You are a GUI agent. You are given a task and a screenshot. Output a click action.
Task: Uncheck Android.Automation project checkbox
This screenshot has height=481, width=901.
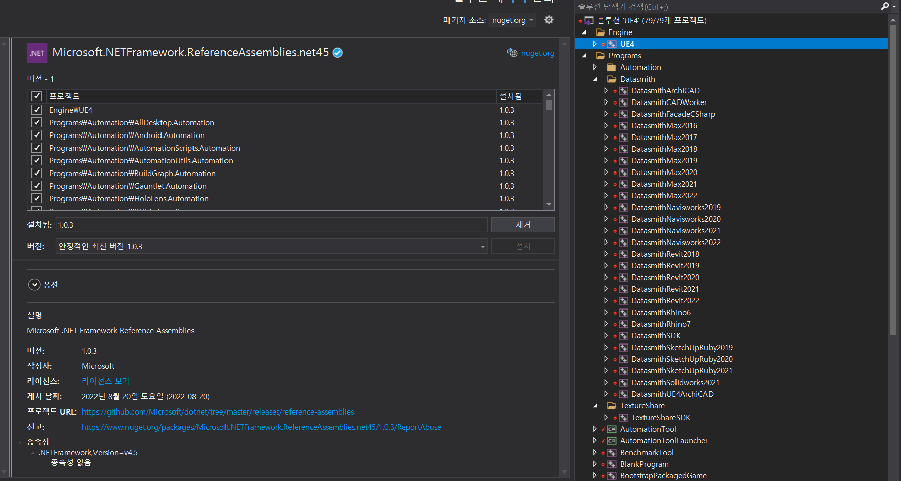(x=37, y=135)
